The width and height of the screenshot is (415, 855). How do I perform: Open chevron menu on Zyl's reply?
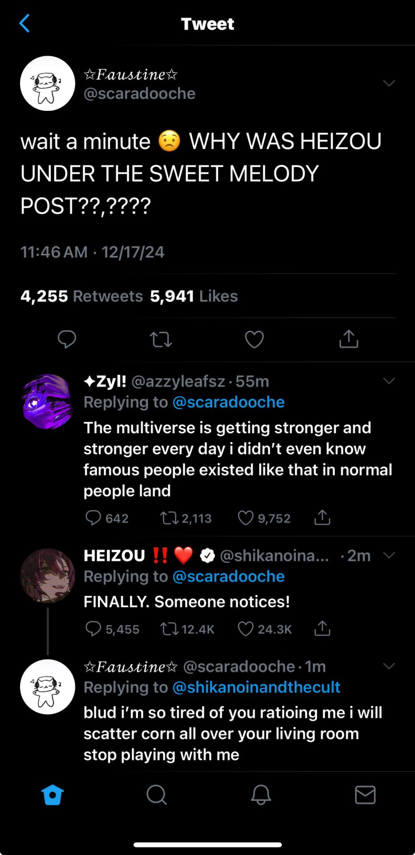pos(389,381)
